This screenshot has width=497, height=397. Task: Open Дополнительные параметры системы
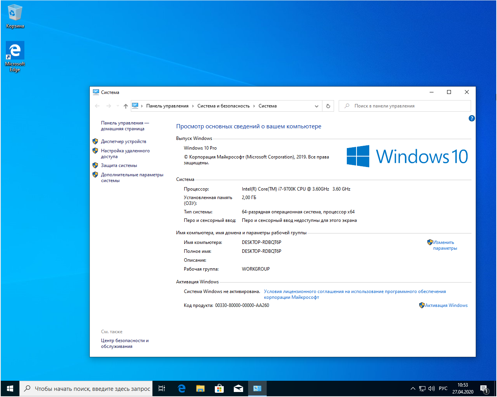(132, 177)
